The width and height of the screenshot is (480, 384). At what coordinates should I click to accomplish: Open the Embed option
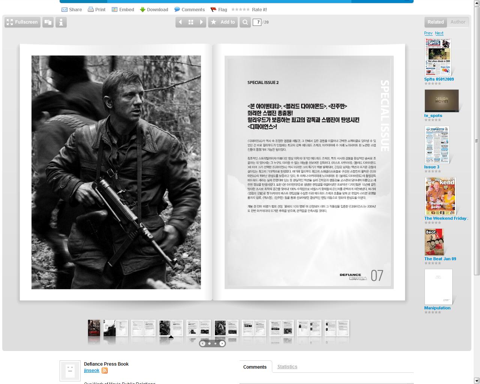[x=123, y=10]
